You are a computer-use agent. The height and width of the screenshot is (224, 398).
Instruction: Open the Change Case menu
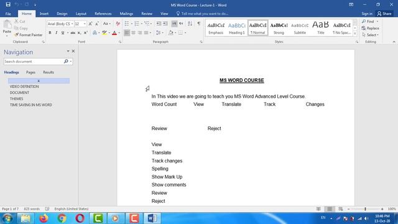click(106, 24)
